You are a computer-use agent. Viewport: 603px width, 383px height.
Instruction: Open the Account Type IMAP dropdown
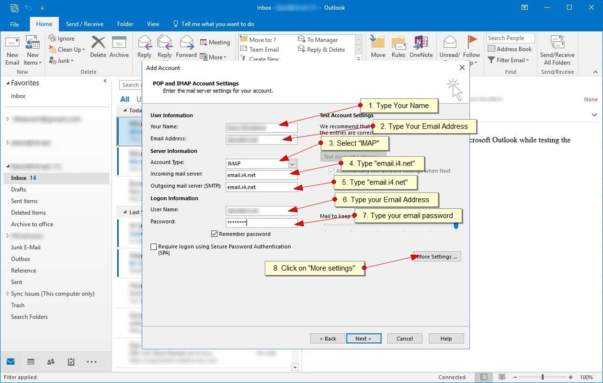292,163
